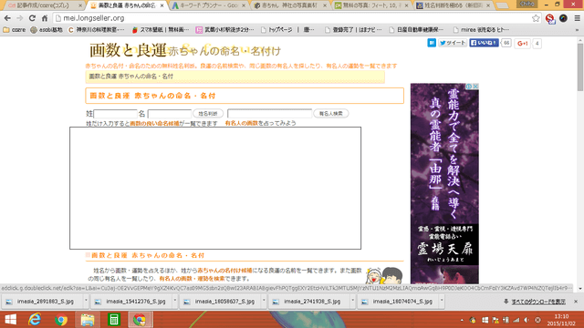
Task: Click the celebrity search input field
Action: click(269, 113)
